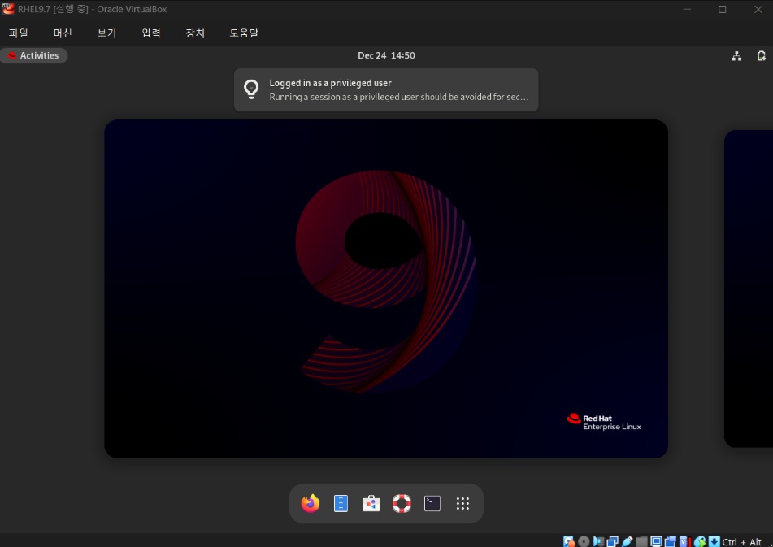The width and height of the screenshot is (773, 547).
Task: Close the RHEL9.7 VirtualBox window
Action: (758, 10)
